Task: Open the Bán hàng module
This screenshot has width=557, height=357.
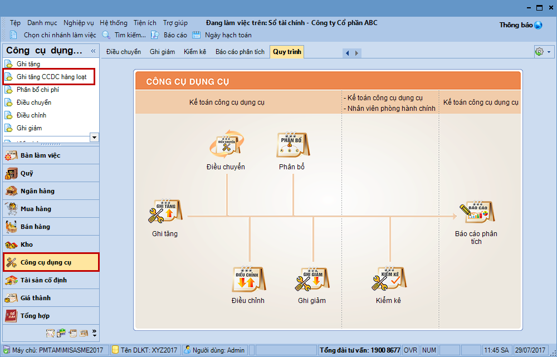Action: coord(35,227)
